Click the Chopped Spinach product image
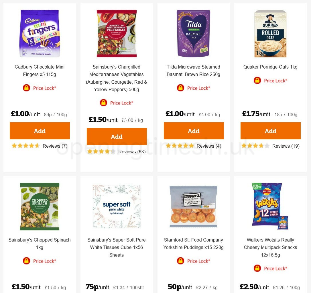 point(40,206)
